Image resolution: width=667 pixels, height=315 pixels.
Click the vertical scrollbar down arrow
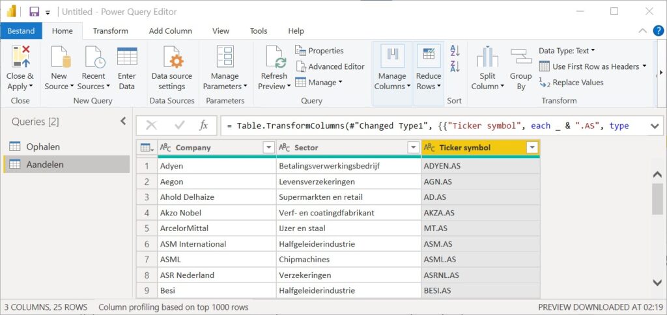[x=657, y=282]
